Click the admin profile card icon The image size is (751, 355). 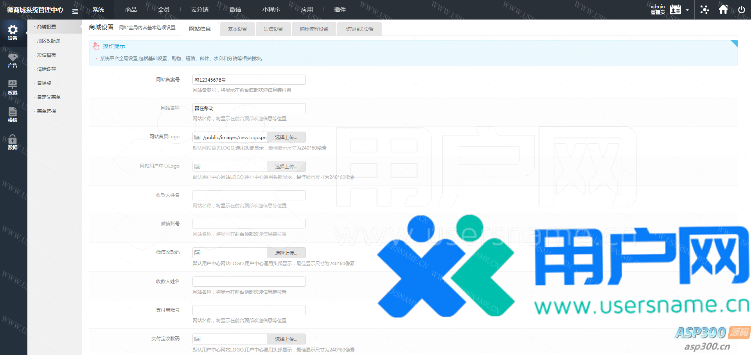(676, 9)
